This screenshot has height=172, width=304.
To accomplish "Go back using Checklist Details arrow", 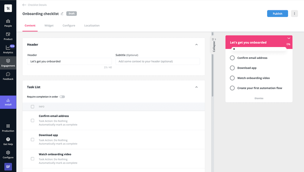I will pos(24,5).
